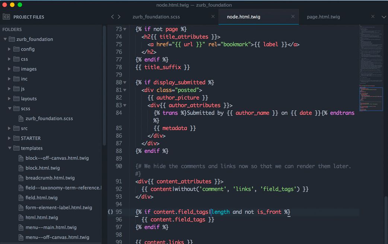Click the templates folder icon

pyautogui.click(x=16, y=148)
